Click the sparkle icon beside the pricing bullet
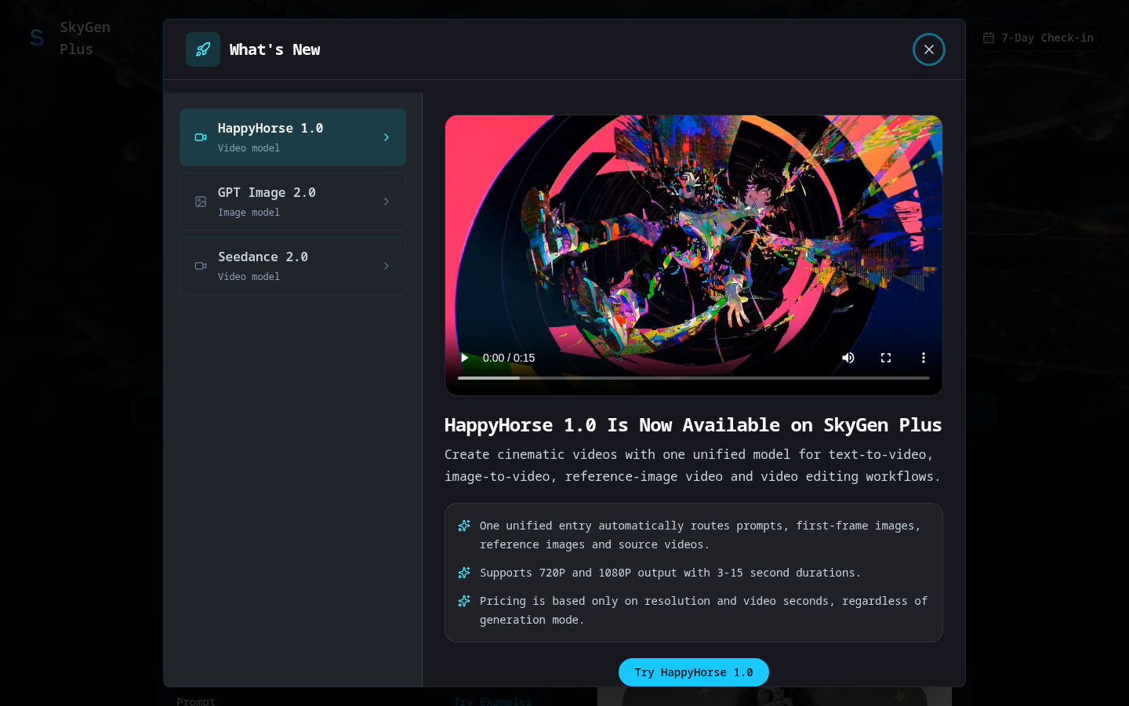 coord(464,601)
